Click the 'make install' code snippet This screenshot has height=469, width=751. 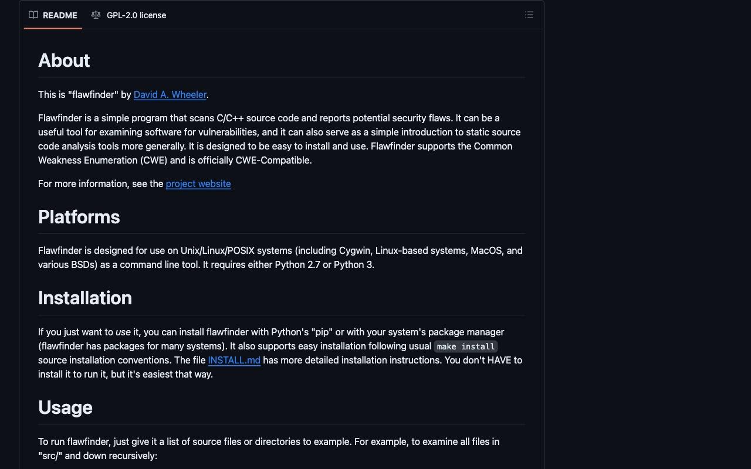tap(466, 346)
